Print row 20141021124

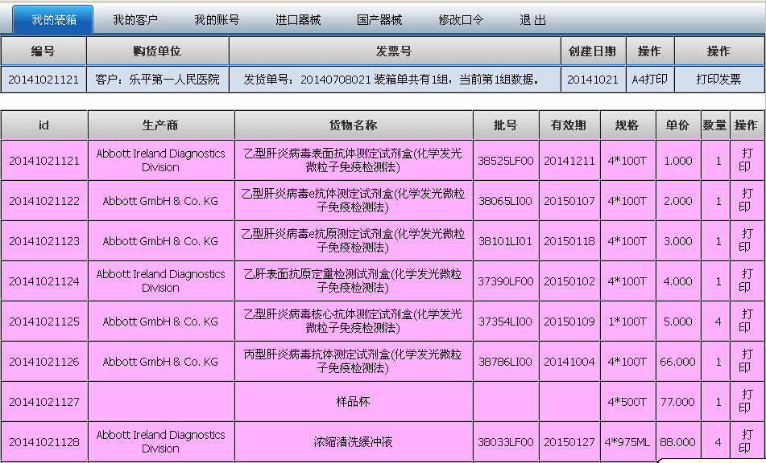746,281
